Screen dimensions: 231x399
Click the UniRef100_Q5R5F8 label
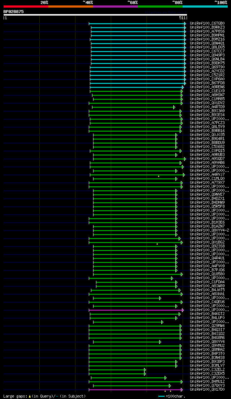[207, 206]
